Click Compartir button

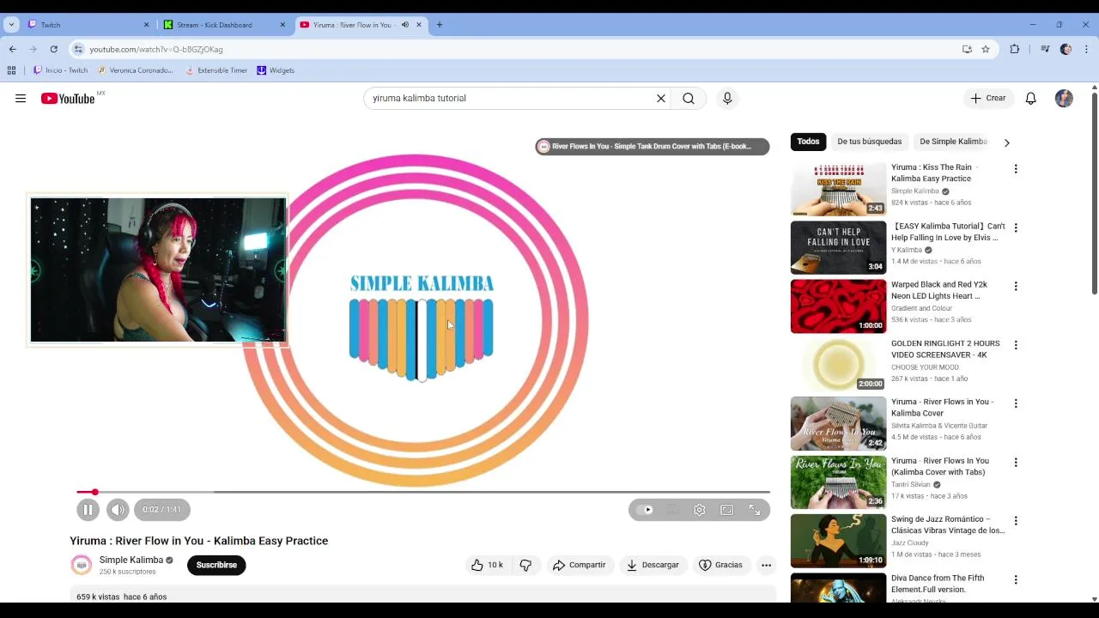580,565
